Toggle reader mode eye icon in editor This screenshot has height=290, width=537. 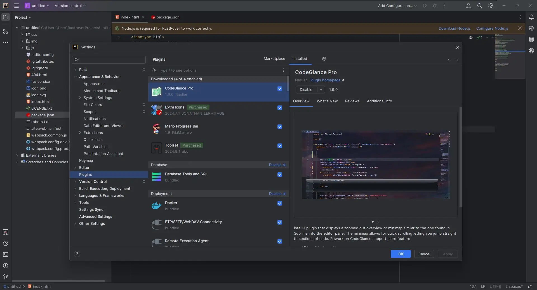(x=471, y=37)
